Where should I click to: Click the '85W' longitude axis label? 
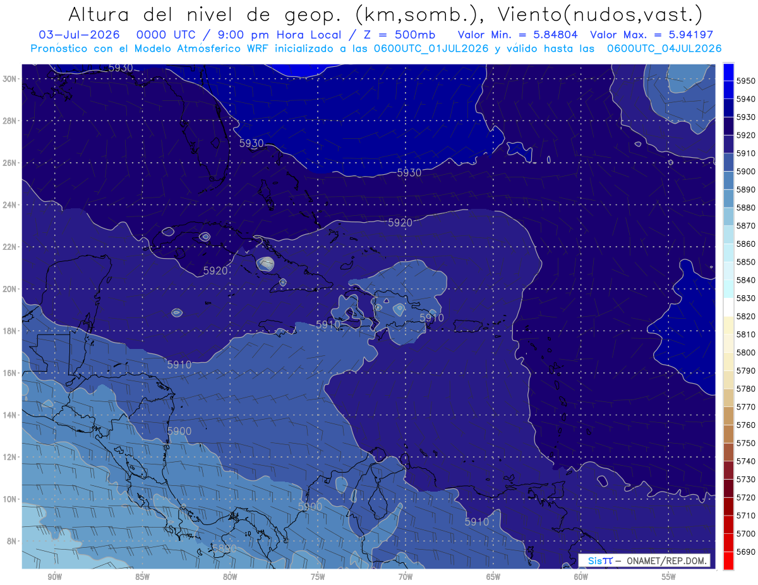tap(142, 577)
